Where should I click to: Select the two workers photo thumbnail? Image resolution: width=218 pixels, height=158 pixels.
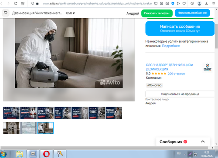(x=11, y=128)
